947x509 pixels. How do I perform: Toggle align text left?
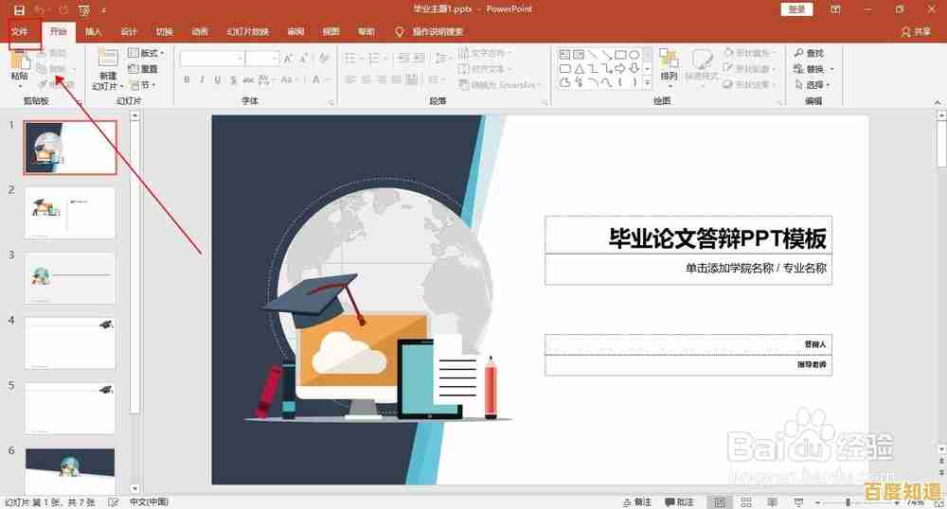[350, 79]
